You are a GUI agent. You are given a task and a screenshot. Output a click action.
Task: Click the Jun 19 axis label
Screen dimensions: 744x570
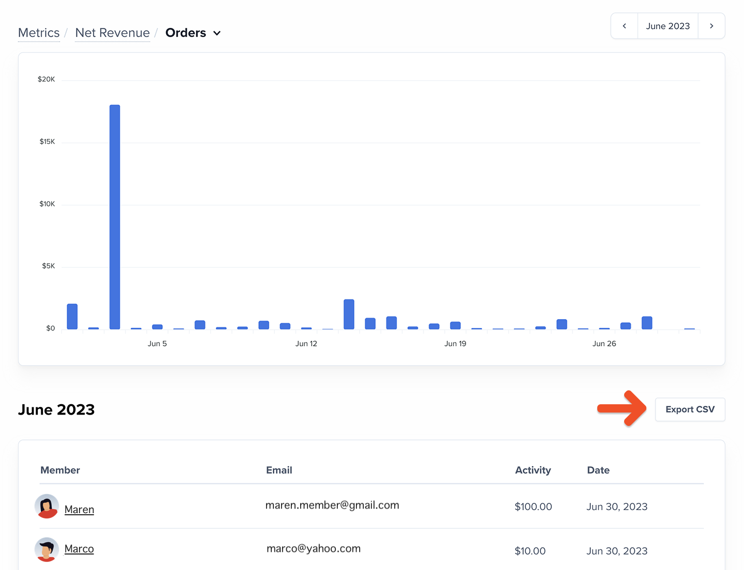455,343
